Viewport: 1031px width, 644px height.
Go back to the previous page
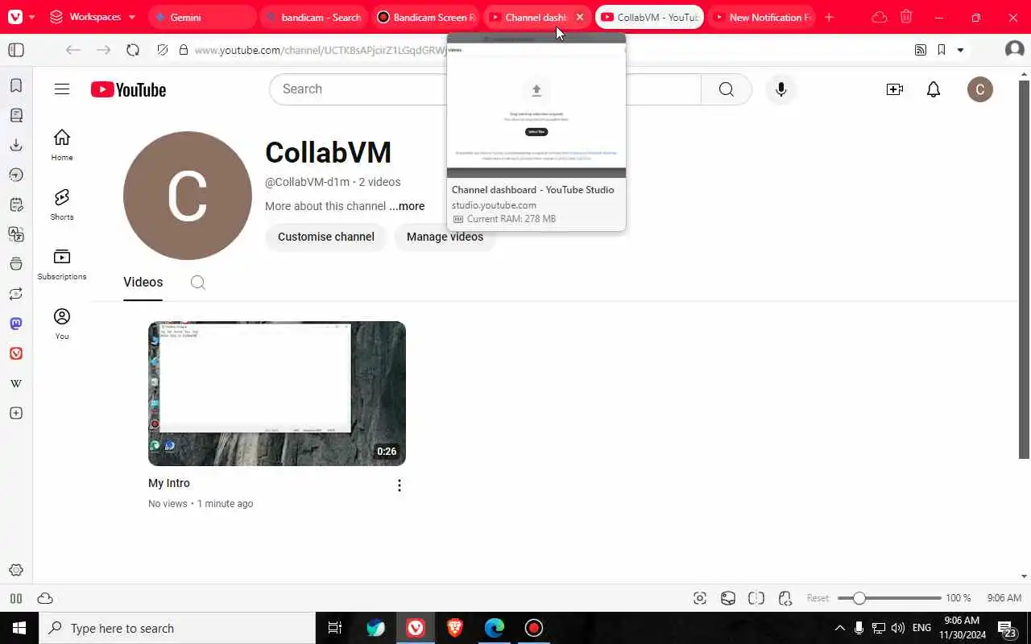pos(73,50)
